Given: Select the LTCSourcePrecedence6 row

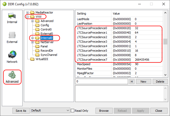Looking at the screenshot, I should [119, 55].
